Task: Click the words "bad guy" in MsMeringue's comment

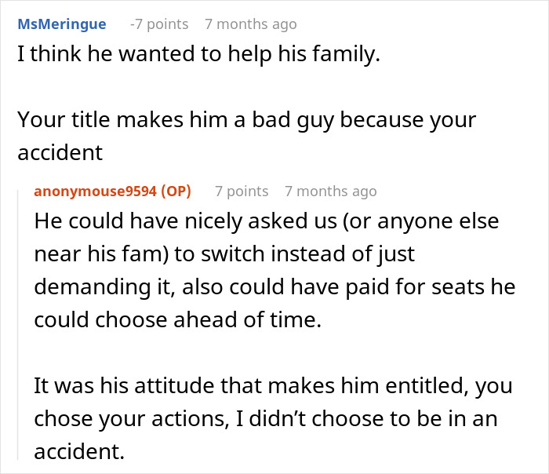Action: pyautogui.click(x=293, y=121)
